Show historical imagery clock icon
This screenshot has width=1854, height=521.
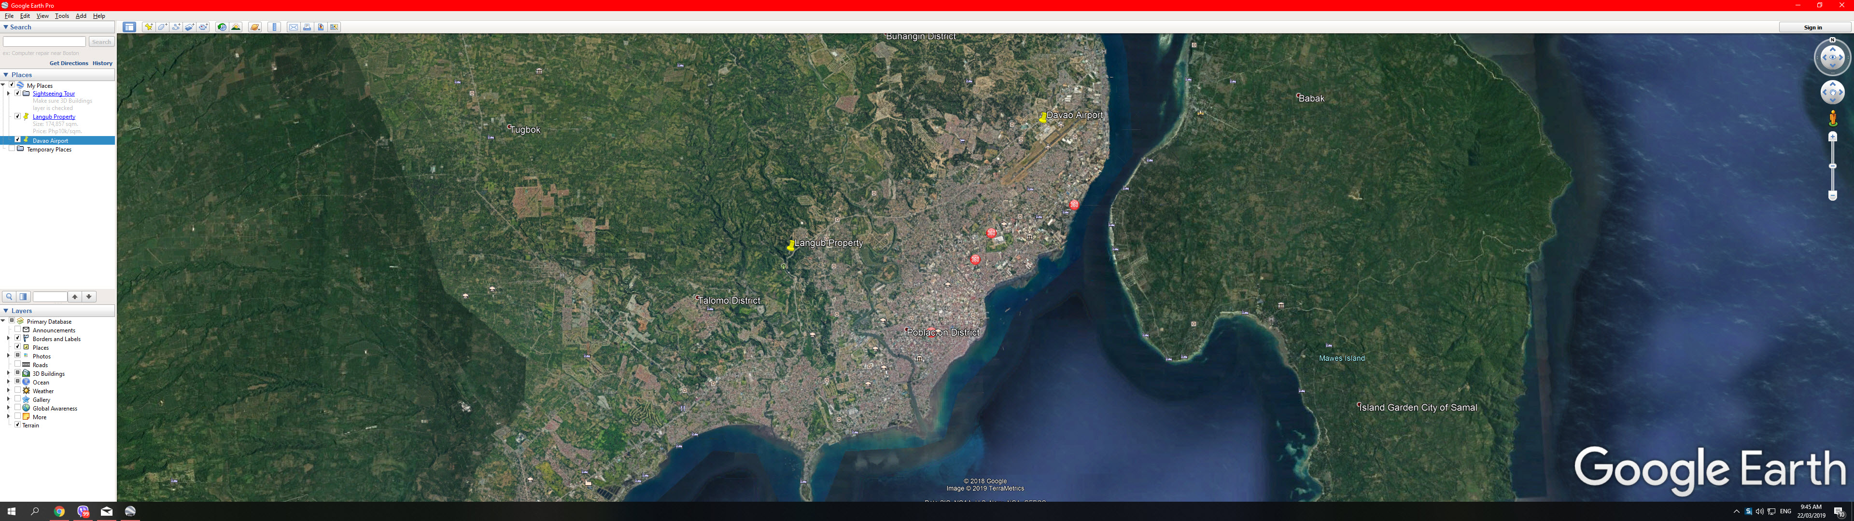click(x=222, y=27)
